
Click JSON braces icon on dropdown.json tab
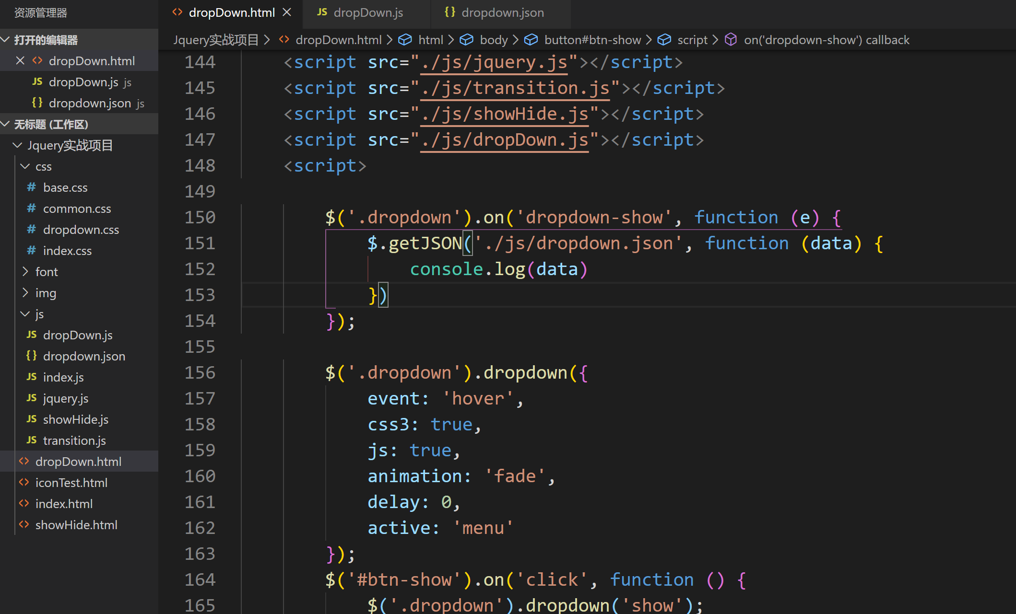tap(450, 12)
